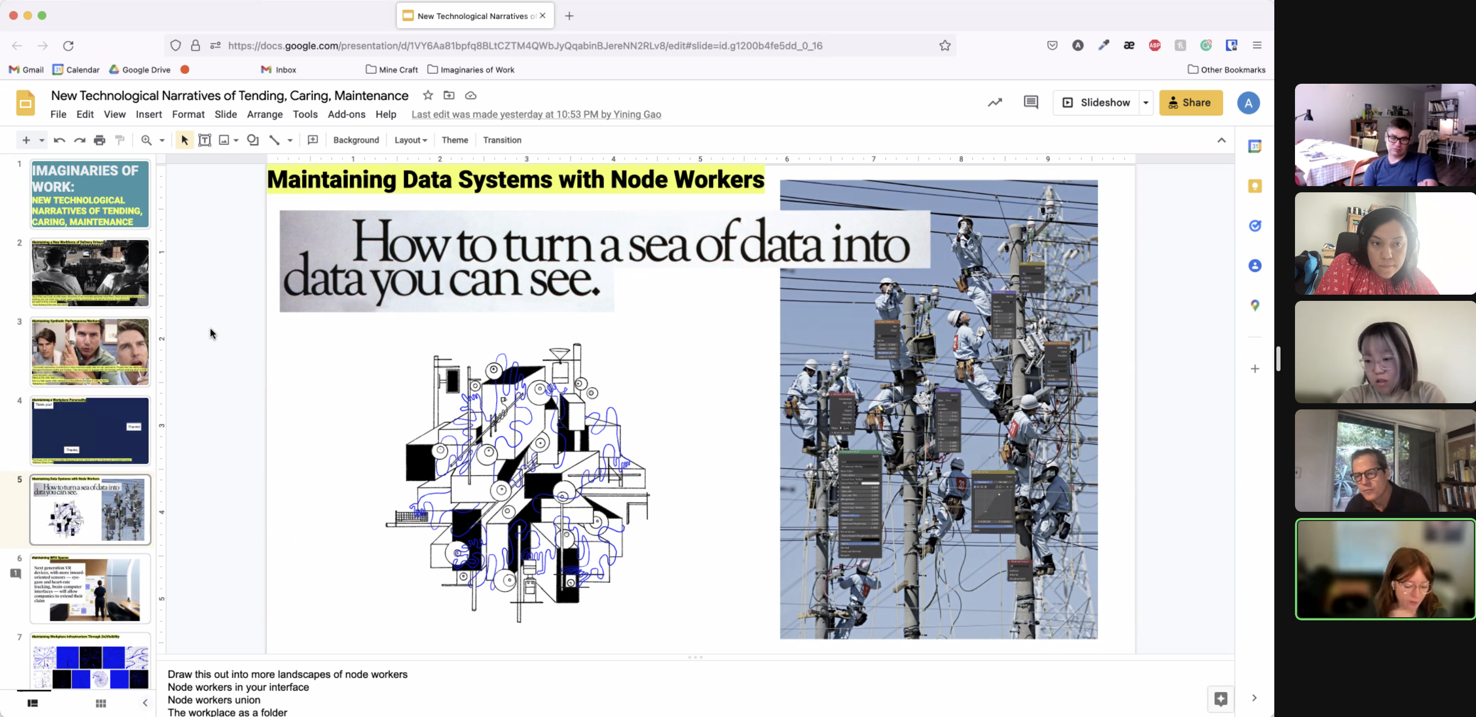
Task: Select slide 6 thumbnail in filmstrip
Action: click(x=90, y=588)
